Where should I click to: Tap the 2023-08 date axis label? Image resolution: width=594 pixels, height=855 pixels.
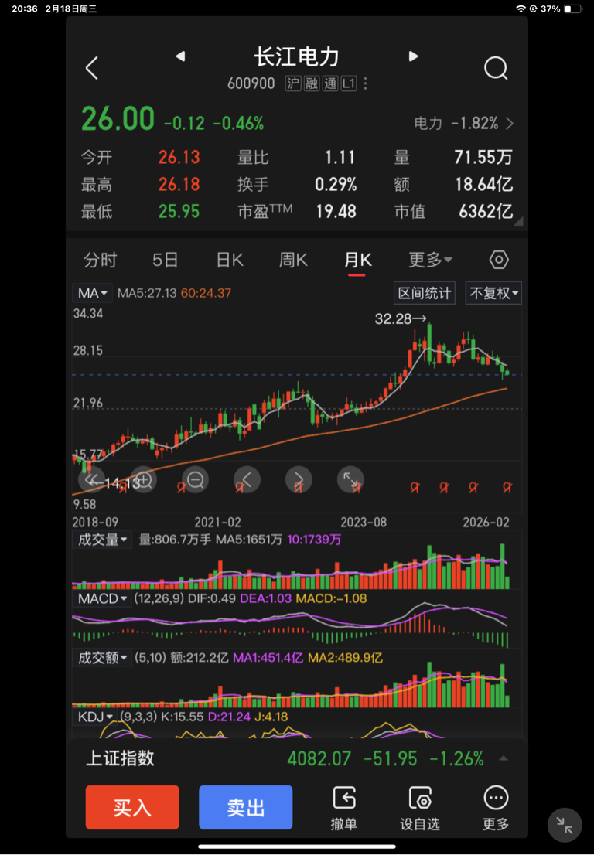click(364, 523)
